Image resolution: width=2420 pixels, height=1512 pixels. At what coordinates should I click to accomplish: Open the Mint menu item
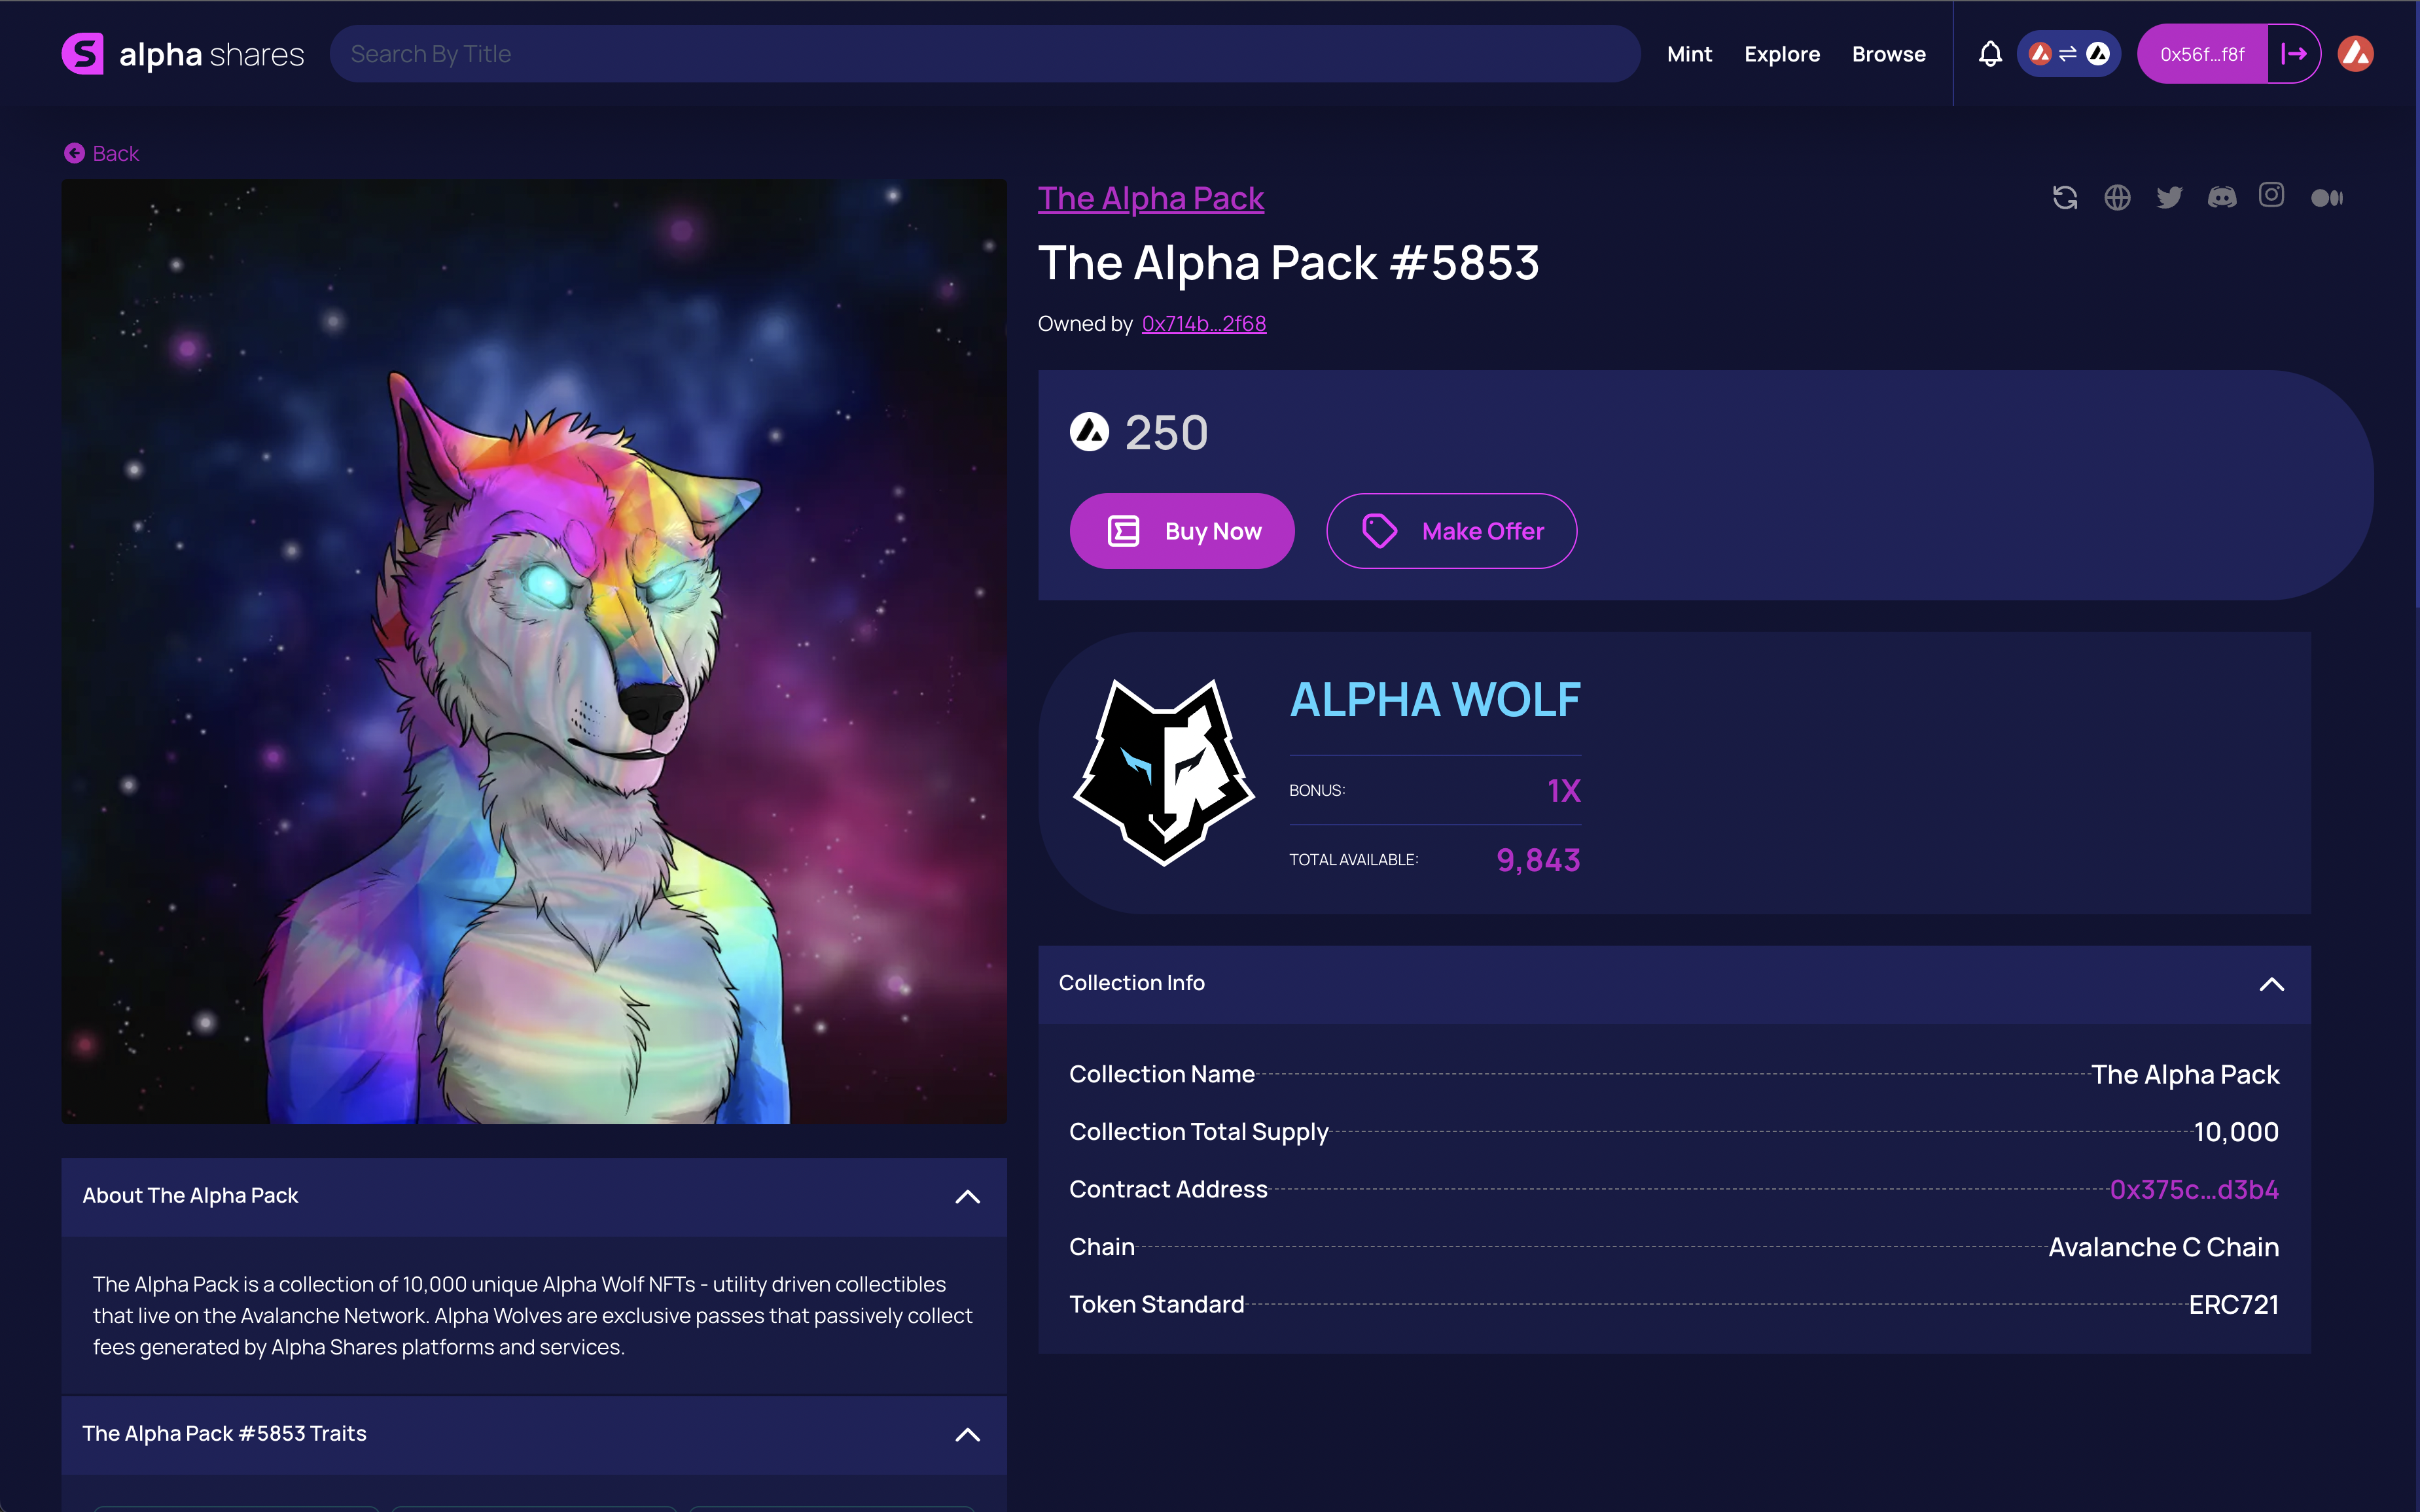click(1690, 54)
